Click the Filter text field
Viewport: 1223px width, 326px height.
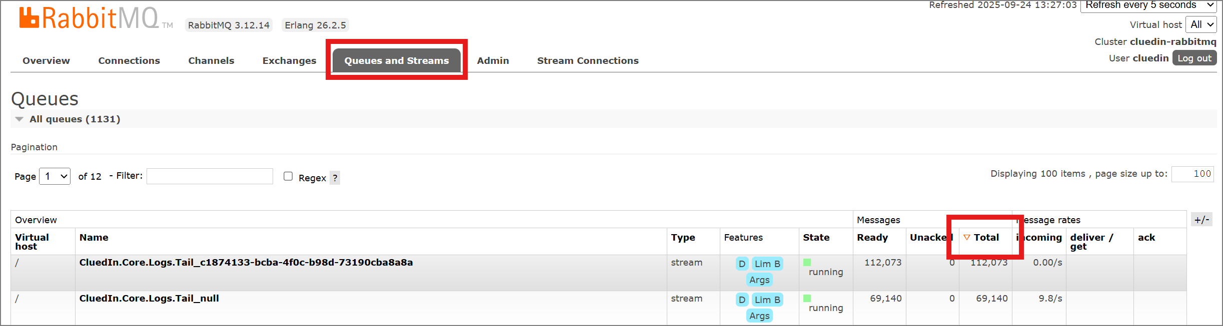[210, 176]
